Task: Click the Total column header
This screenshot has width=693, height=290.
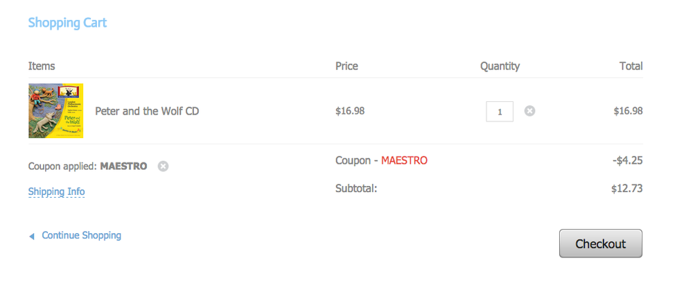Action: pyautogui.click(x=631, y=67)
